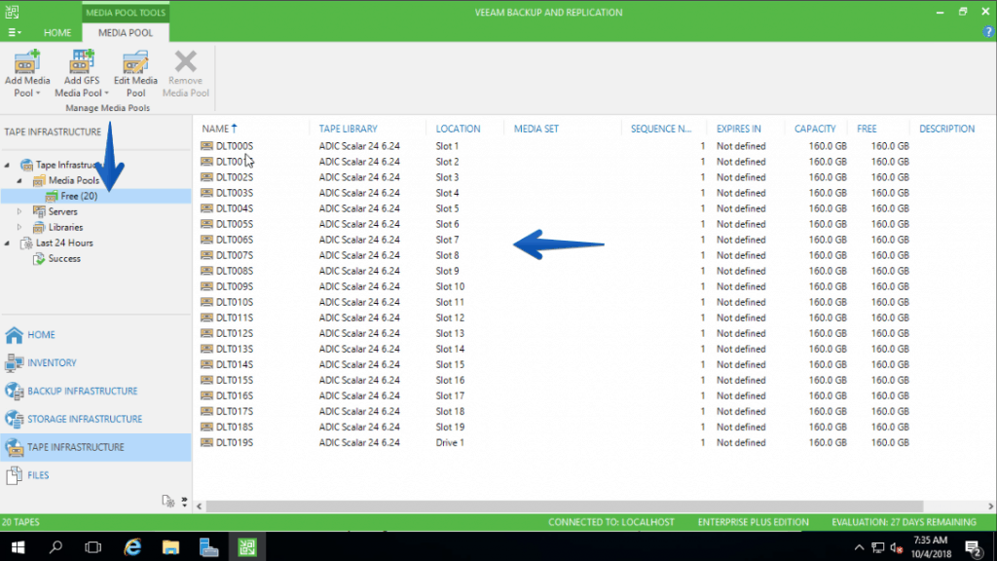Click the Add Media Pool icon
Viewport: 997px width, 561px height.
point(26,61)
